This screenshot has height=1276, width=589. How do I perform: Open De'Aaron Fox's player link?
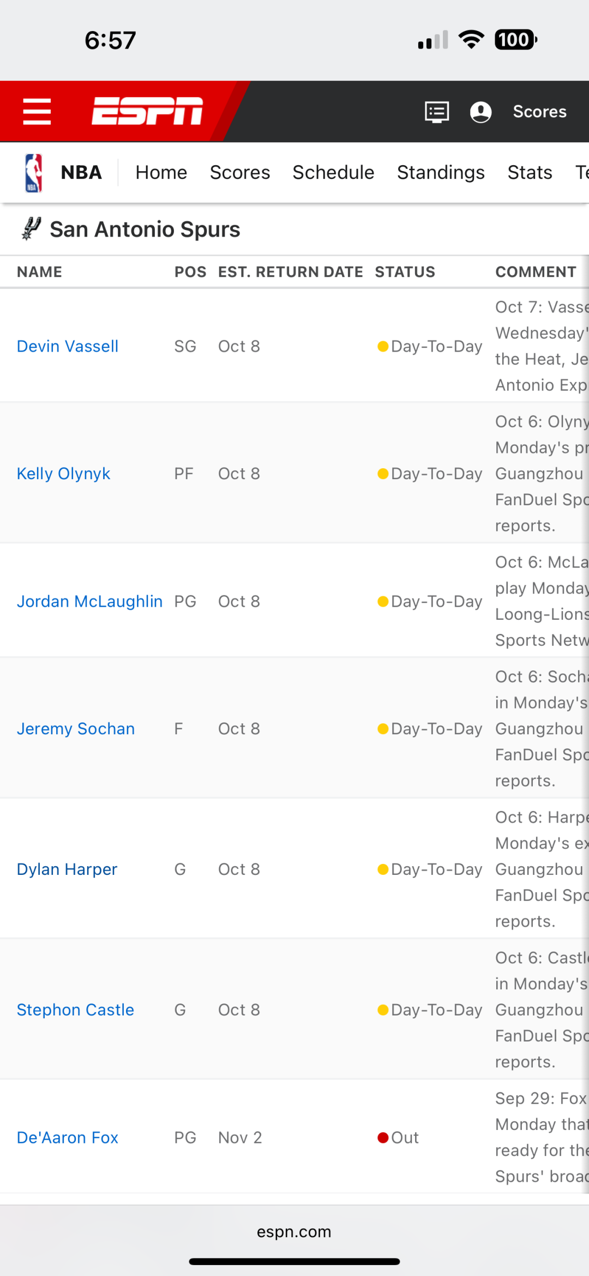(68, 1138)
